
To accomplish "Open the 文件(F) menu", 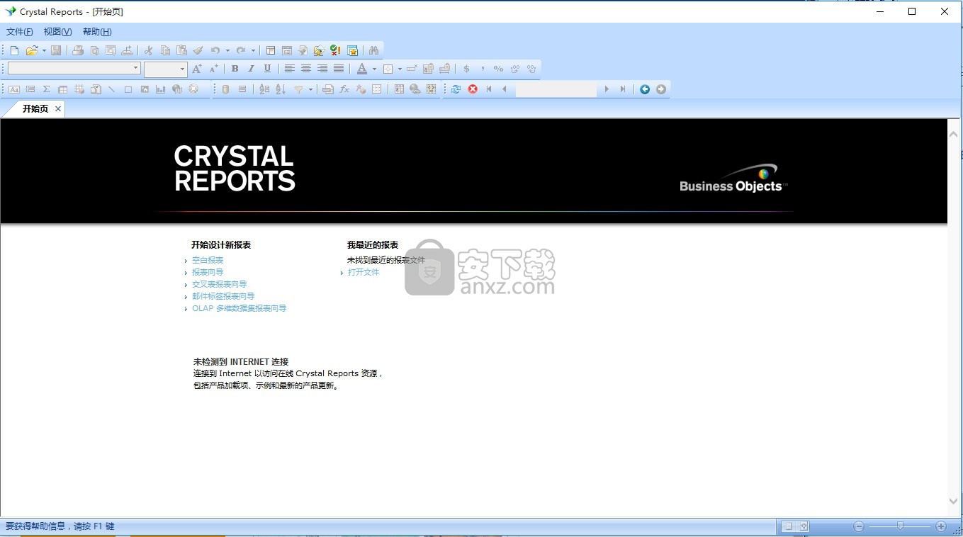I will pos(20,32).
